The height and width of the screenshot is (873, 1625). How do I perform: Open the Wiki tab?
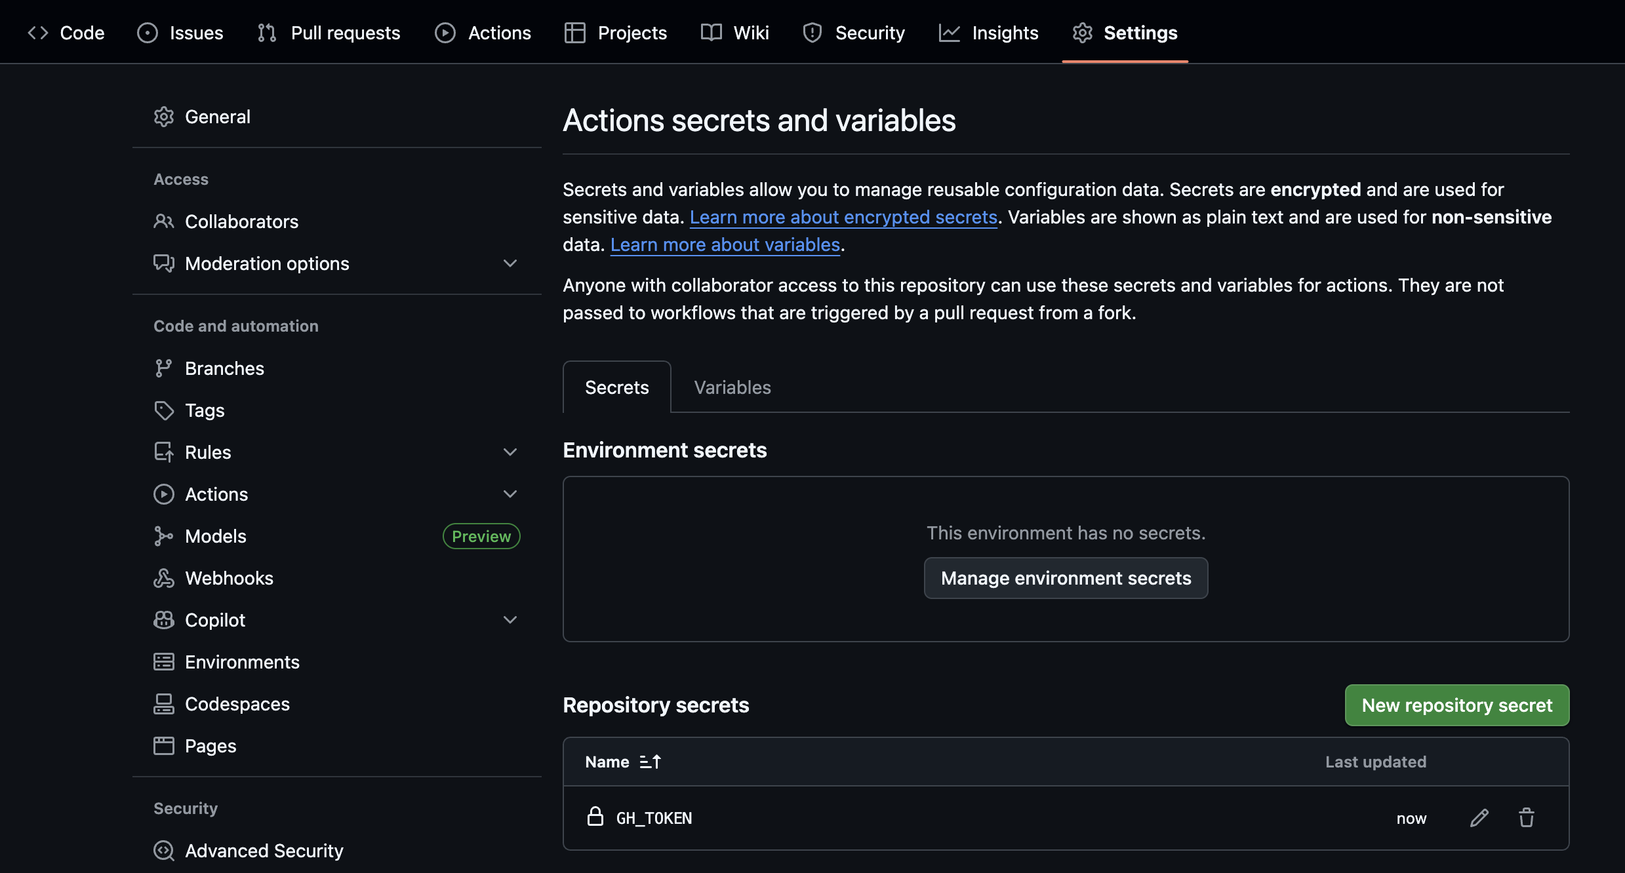pyautogui.click(x=734, y=33)
